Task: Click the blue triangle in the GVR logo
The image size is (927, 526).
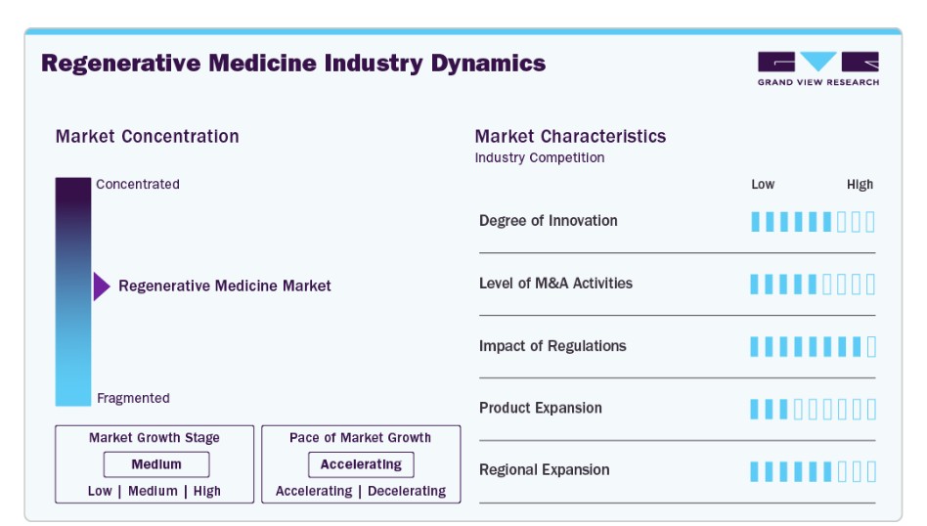Action: (818, 61)
